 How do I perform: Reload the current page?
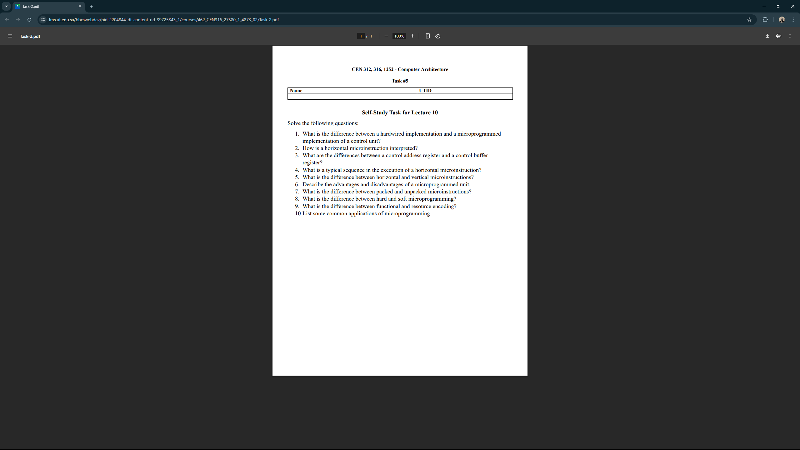pos(29,20)
